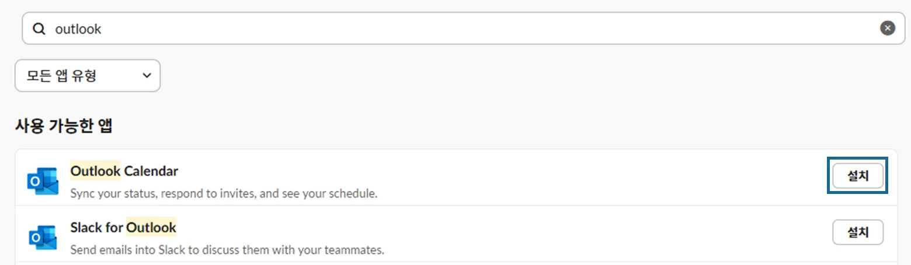Image resolution: width=911 pixels, height=265 pixels.
Task: Open the 모든 앱 유형 dropdown
Action: [x=87, y=76]
